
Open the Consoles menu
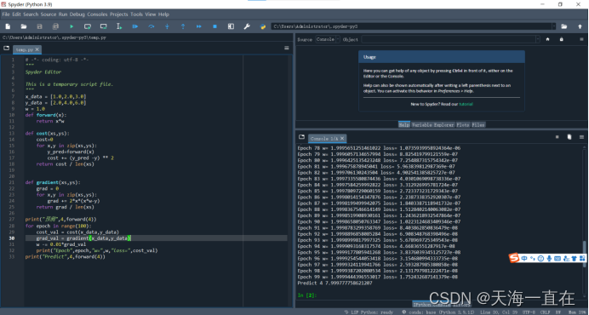tap(97, 14)
